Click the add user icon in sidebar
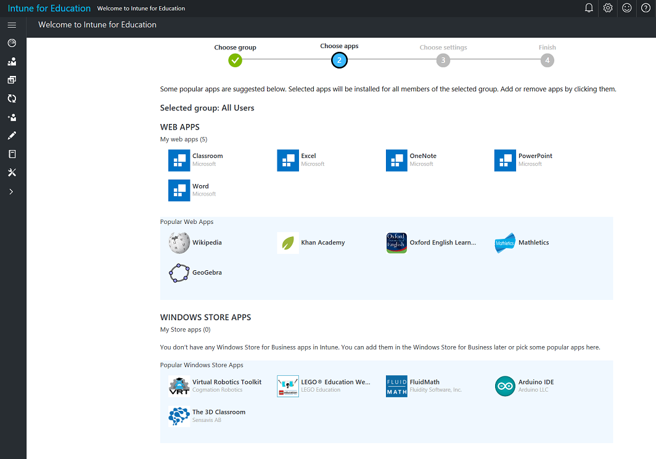 [x=12, y=117]
